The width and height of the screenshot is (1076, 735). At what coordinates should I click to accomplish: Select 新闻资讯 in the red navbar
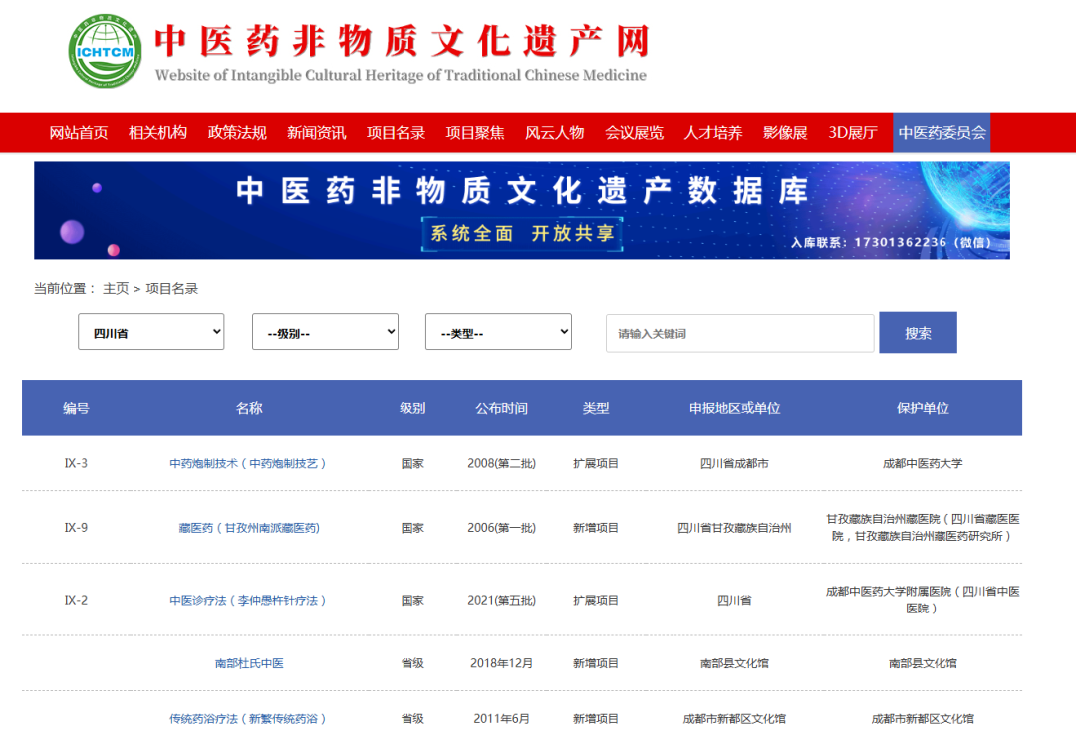[x=317, y=133]
